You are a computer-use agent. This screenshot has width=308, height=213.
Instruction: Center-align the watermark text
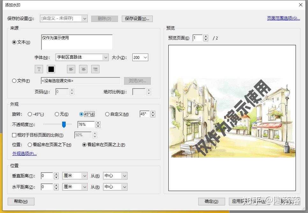(x=83, y=69)
